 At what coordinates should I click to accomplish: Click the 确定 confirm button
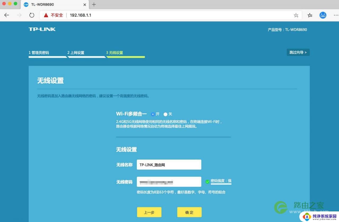tap(189, 212)
